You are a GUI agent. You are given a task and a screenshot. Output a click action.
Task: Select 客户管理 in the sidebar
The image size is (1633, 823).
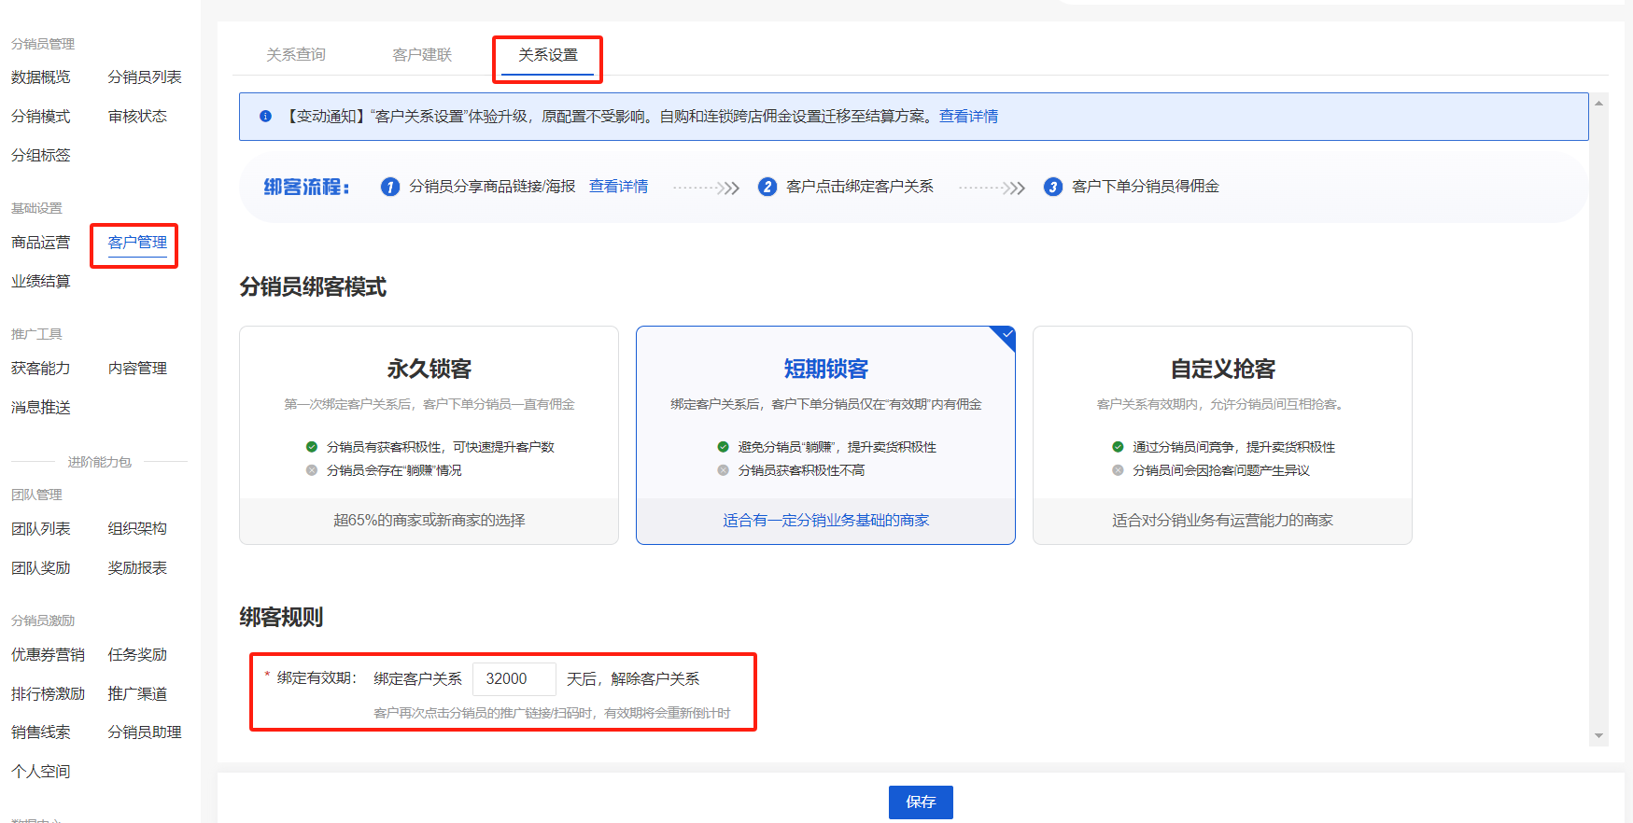click(137, 243)
